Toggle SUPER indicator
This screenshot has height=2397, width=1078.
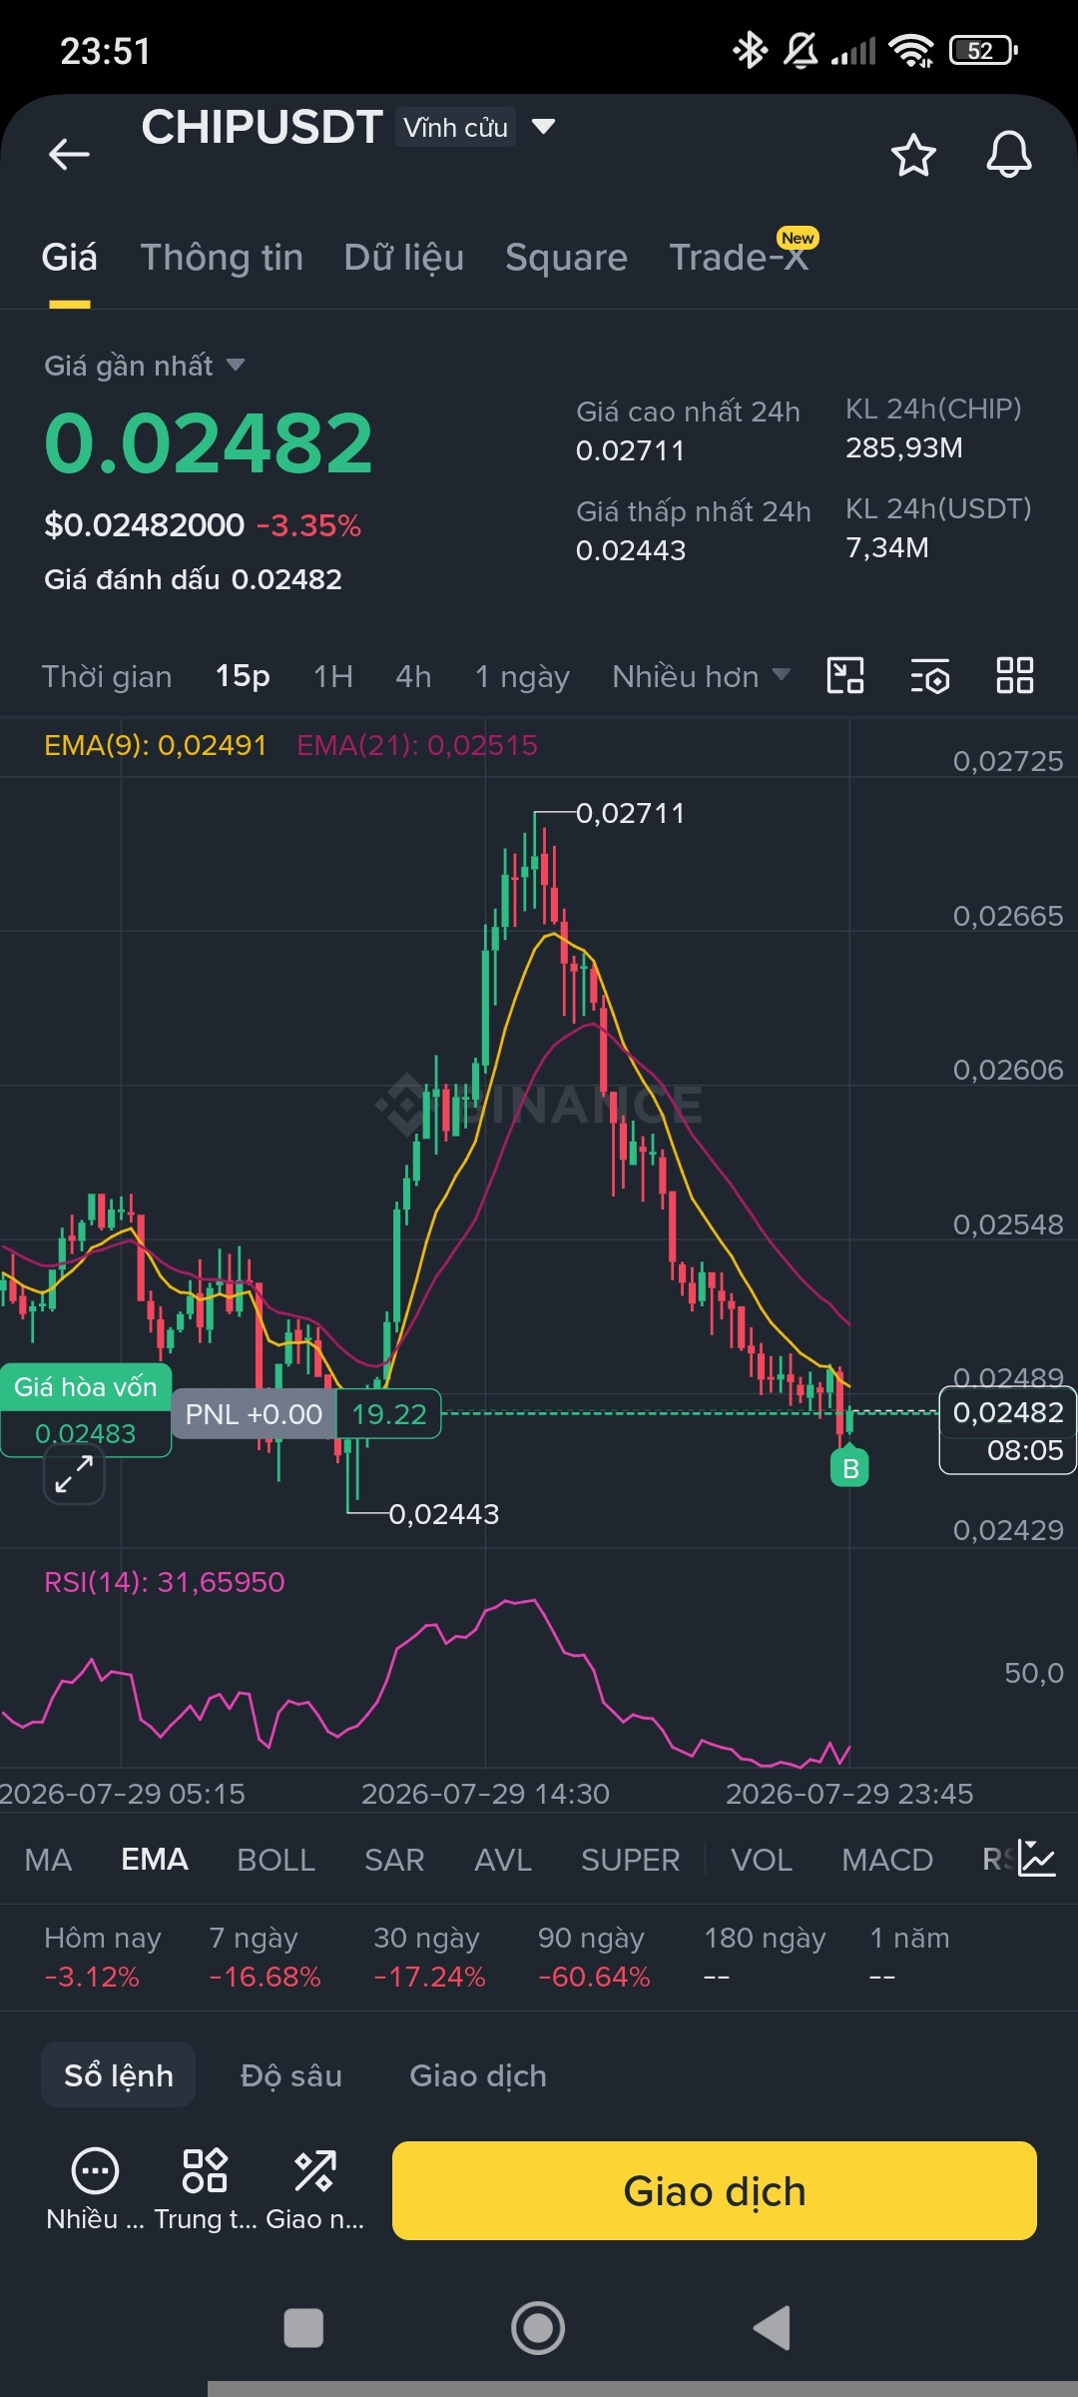[631, 1860]
